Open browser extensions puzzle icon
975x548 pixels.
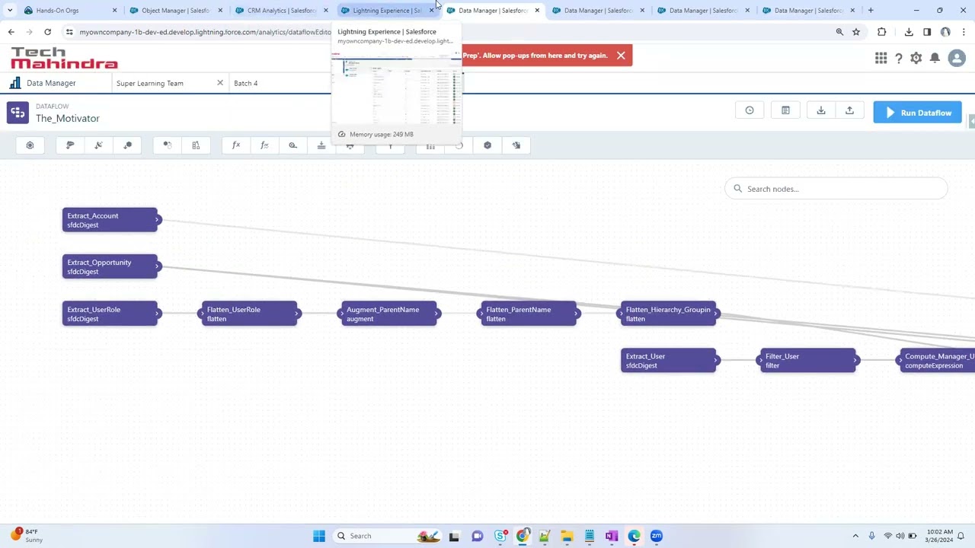pyautogui.click(x=882, y=32)
